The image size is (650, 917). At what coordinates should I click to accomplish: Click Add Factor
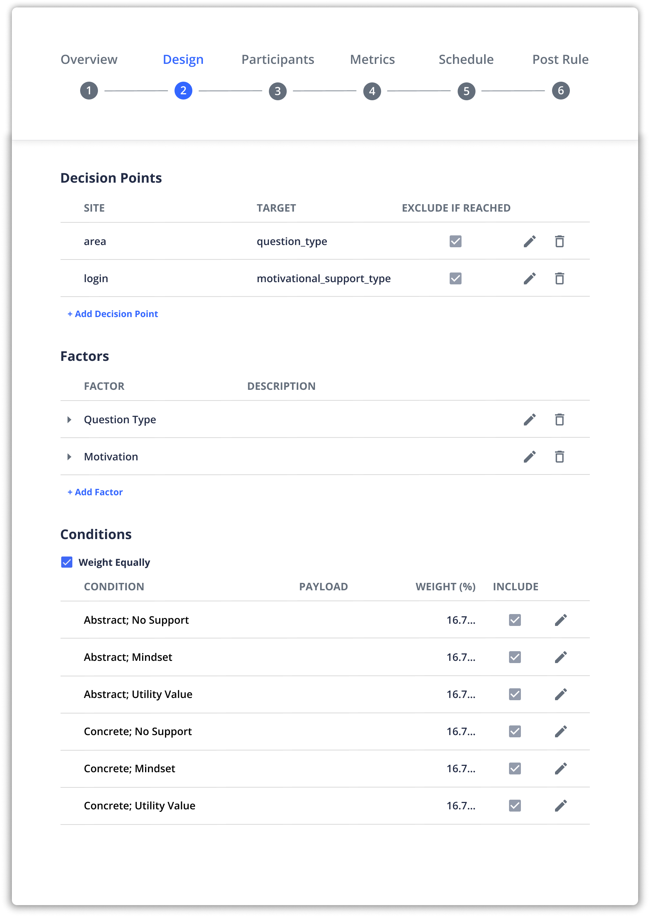95,492
